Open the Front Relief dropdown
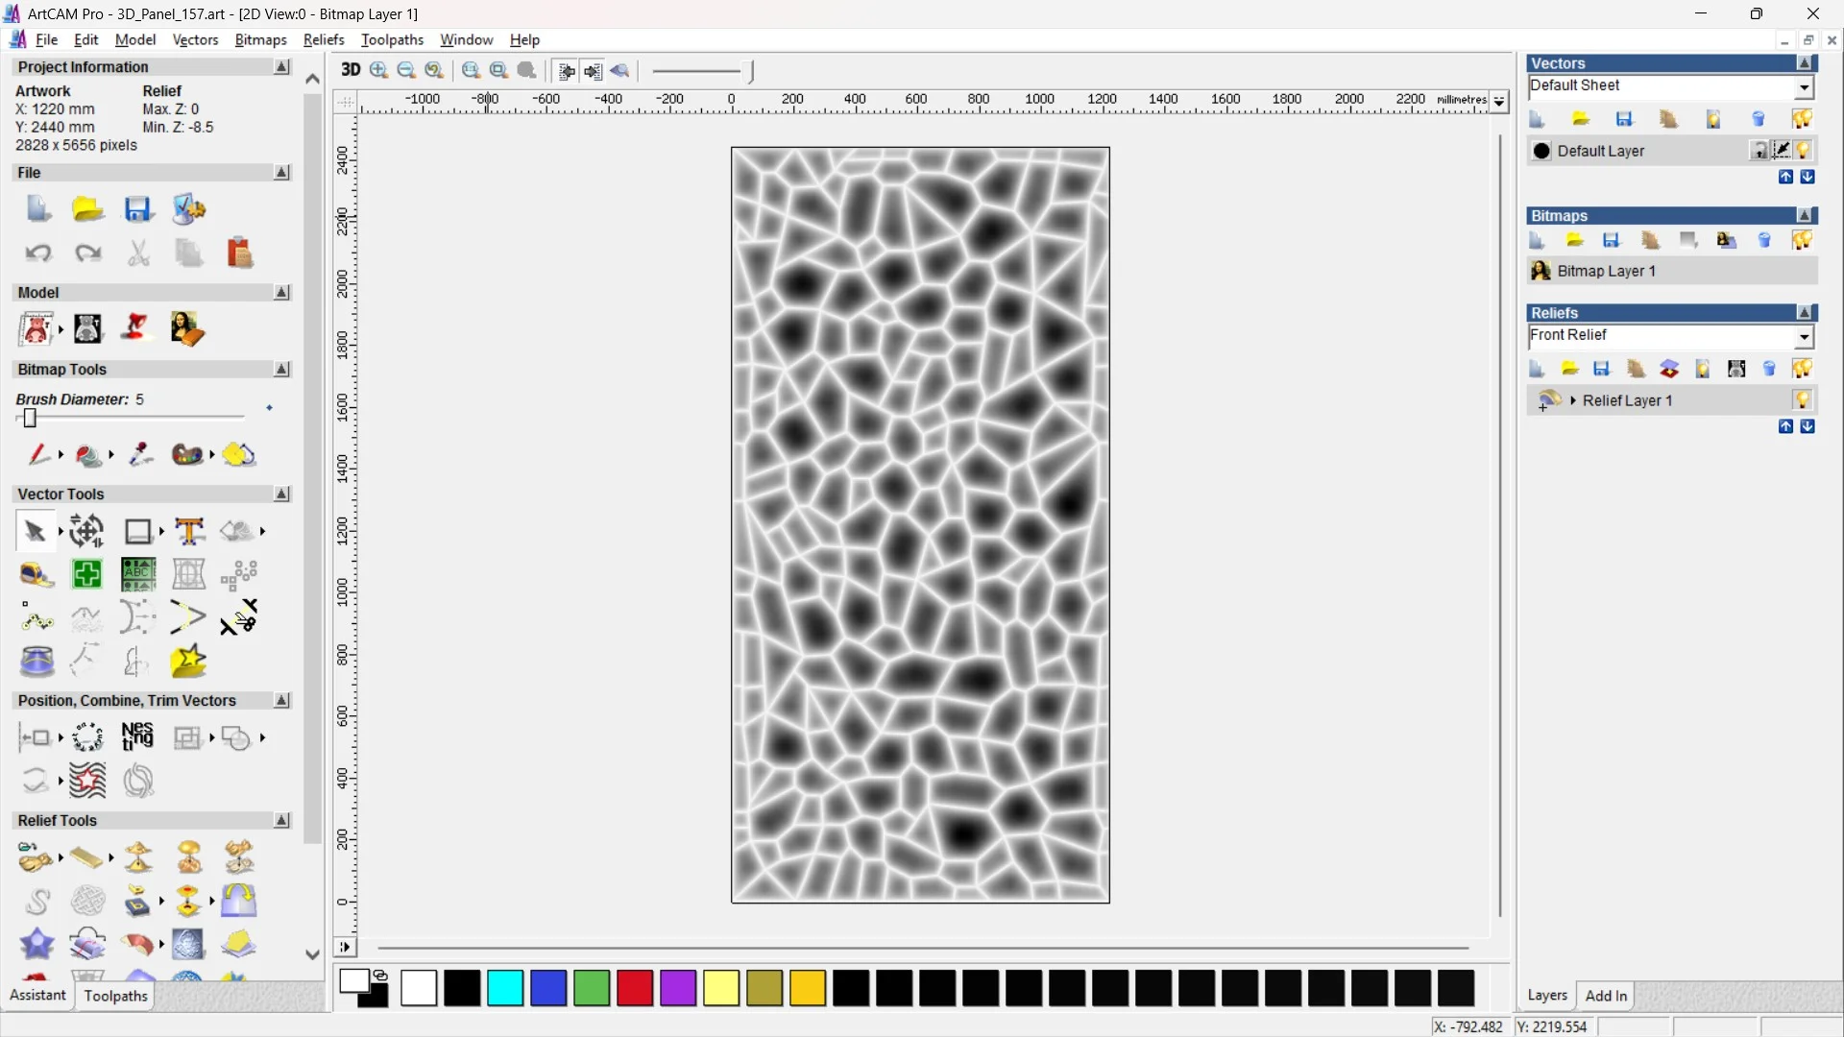Viewport: 1844px width, 1037px height. pos(1804,336)
